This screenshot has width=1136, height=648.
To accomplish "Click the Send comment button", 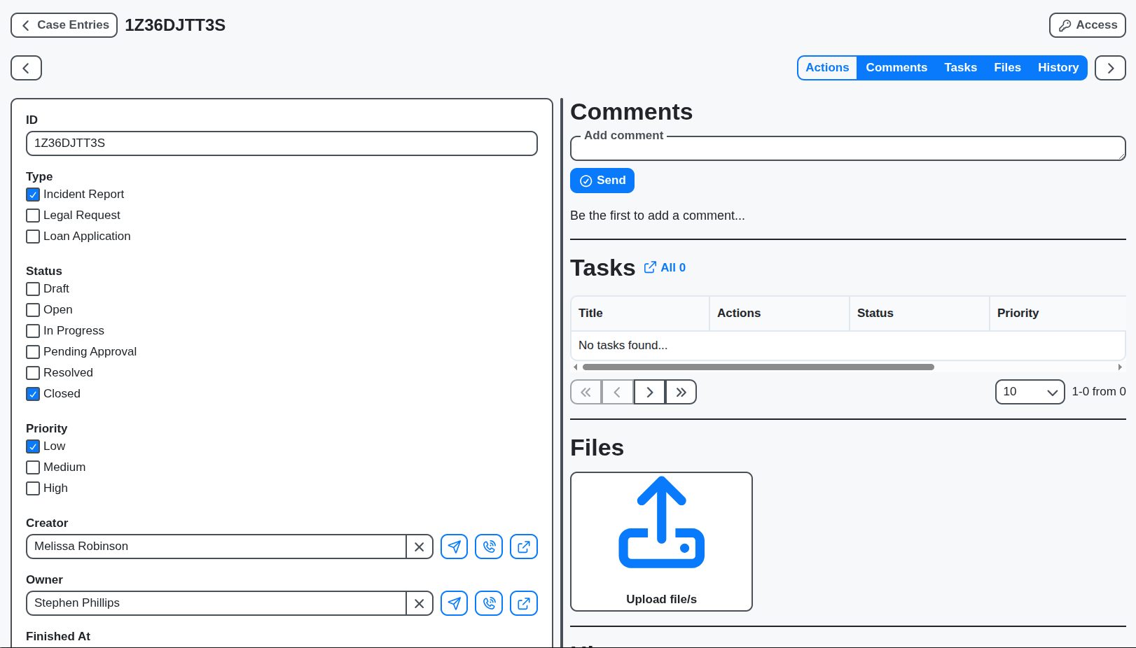I will tap(602, 180).
